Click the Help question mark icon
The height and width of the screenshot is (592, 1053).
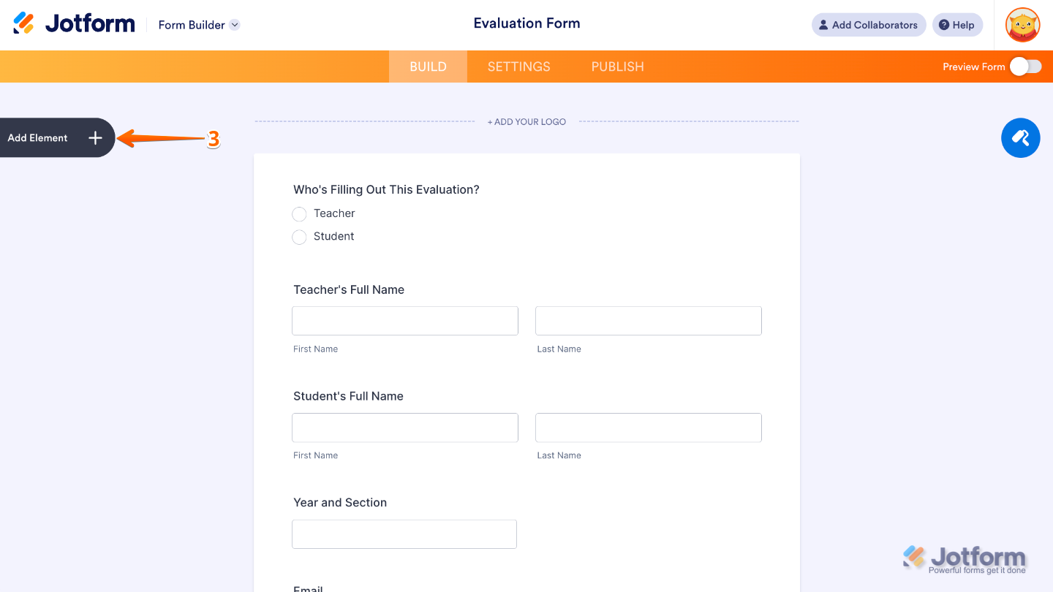(x=943, y=24)
